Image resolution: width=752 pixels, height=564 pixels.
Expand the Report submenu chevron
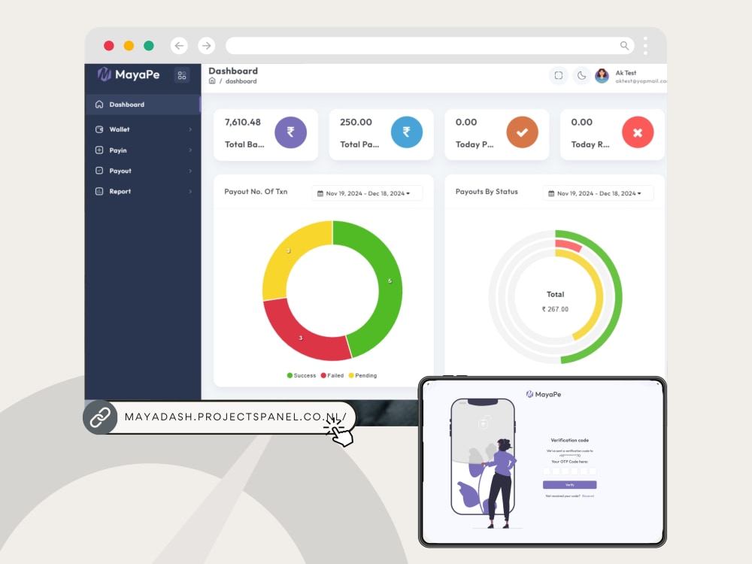pos(190,191)
